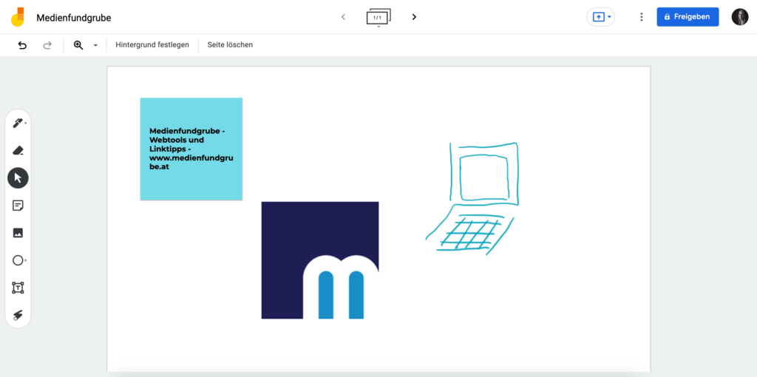Viewport: 757px width, 377px height.
Task: Select the hand-drawn laptop sketch
Action: click(x=472, y=198)
